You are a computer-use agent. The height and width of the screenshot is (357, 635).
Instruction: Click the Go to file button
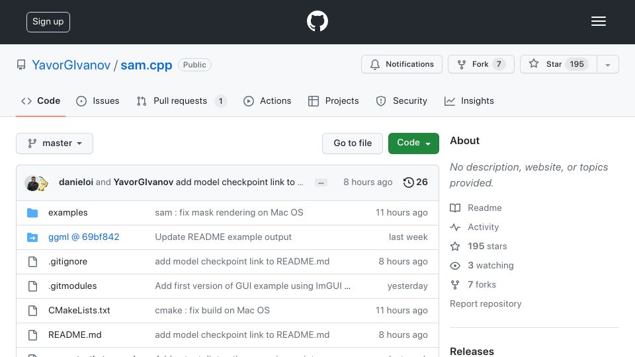353,143
